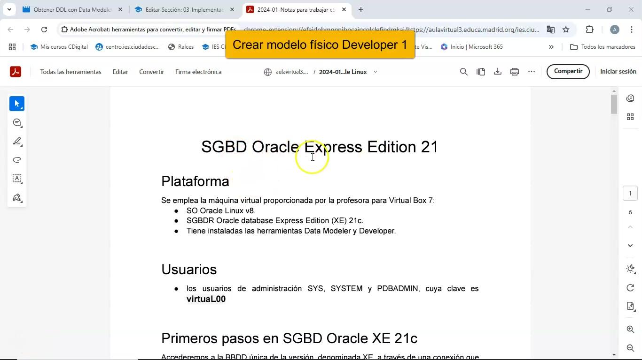Open a new browser tab
Image resolution: width=642 pixels, height=360 pixels.
pos(360,9)
